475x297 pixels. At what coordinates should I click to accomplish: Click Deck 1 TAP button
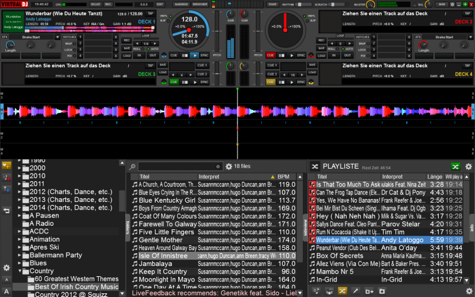tap(150, 14)
